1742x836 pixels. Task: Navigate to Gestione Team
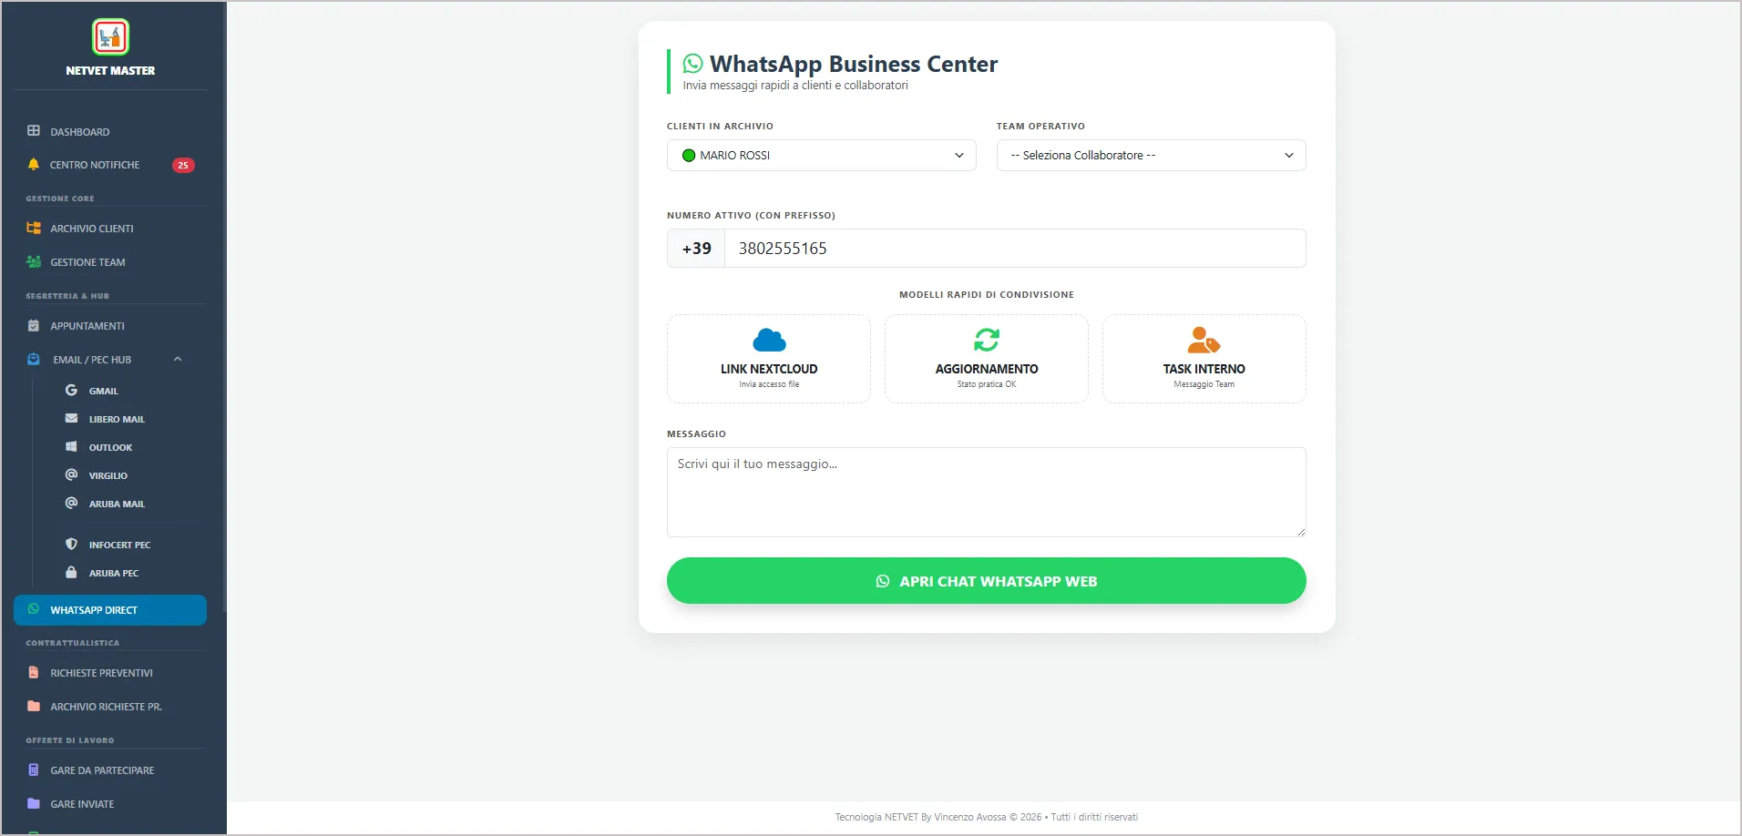110,262
